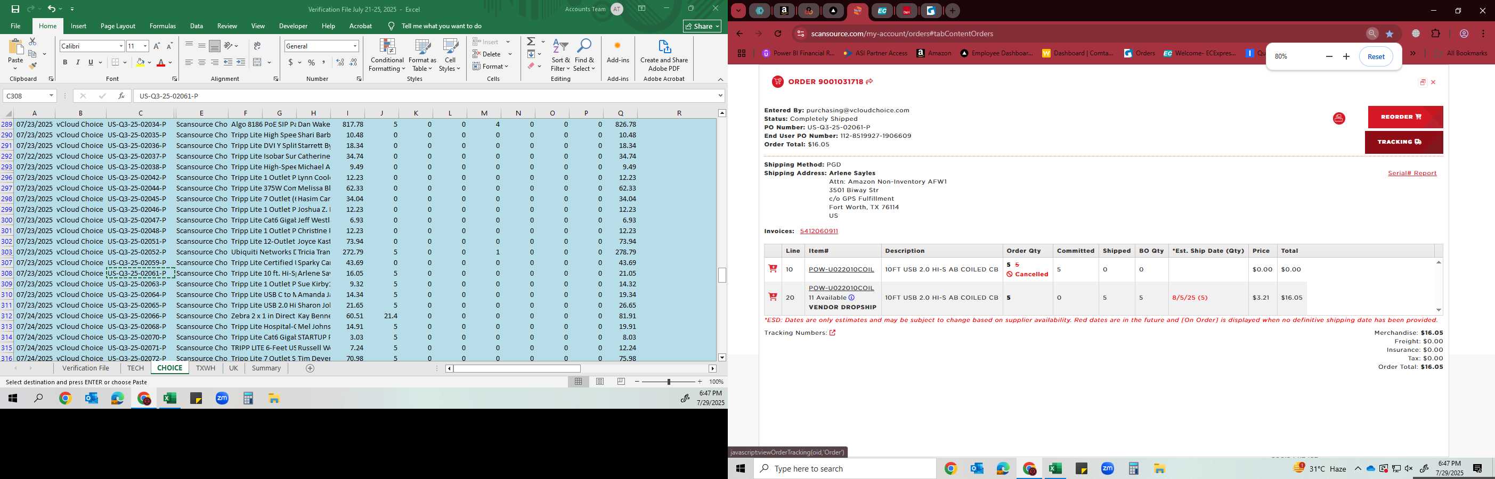This screenshot has width=1495, height=479.
Task: Increase font size with the larger A icon
Action: point(157,46)
